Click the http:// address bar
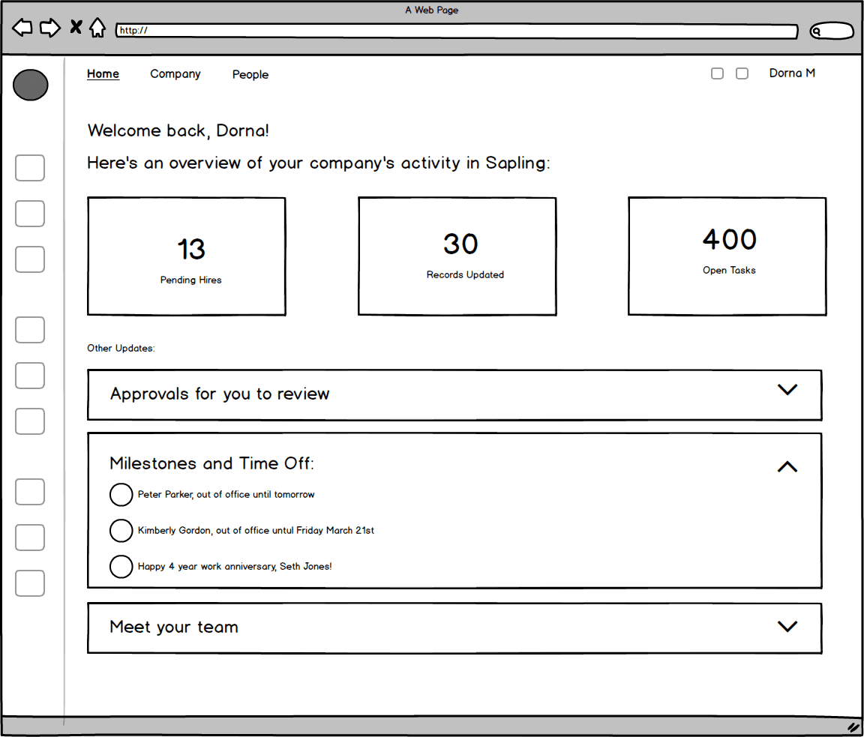The height and width of the screenshot is (737, 864). (x=456, y=31)
